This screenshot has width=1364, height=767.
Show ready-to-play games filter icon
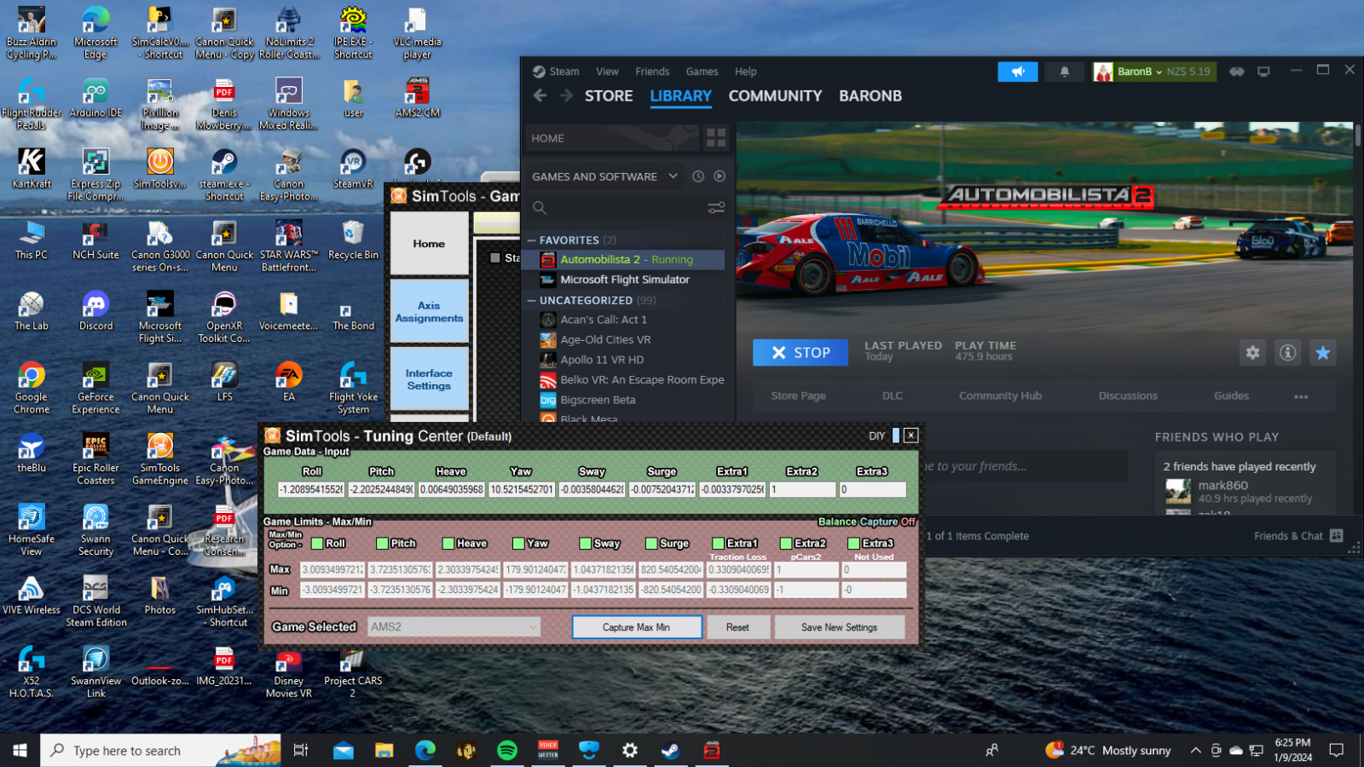click(720, 176)
